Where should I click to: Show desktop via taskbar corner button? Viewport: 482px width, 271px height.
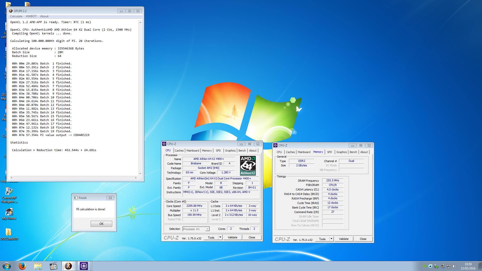480,266
